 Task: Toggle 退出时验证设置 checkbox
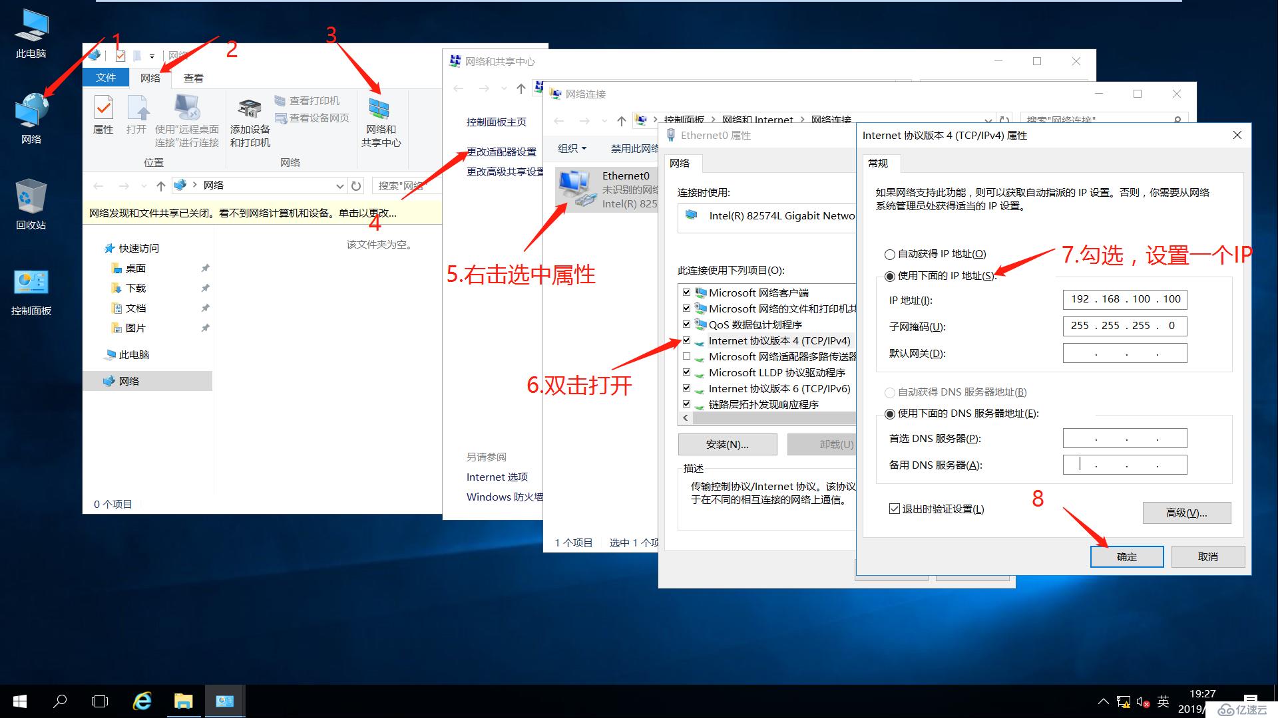click(895, 509)
